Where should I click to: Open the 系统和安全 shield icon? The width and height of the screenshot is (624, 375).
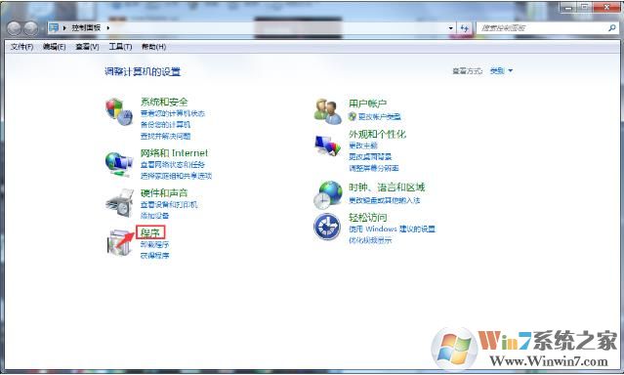119,112
